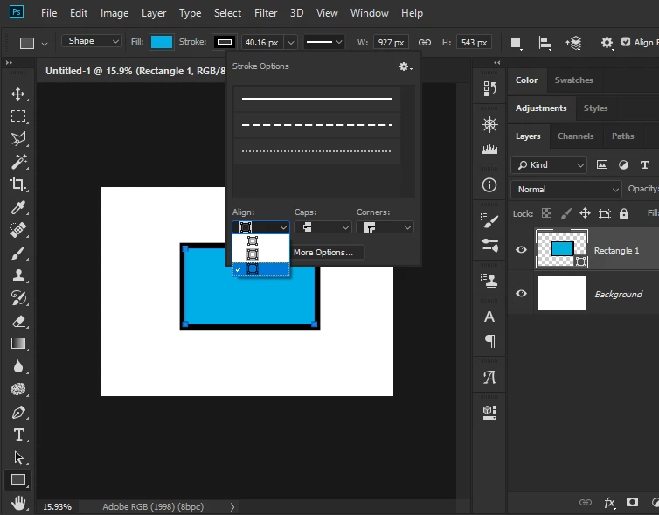Open the layer Kind filter dropdown
Image resolution: width=659 pixels, height=515 pixels.
coord(549,164)
